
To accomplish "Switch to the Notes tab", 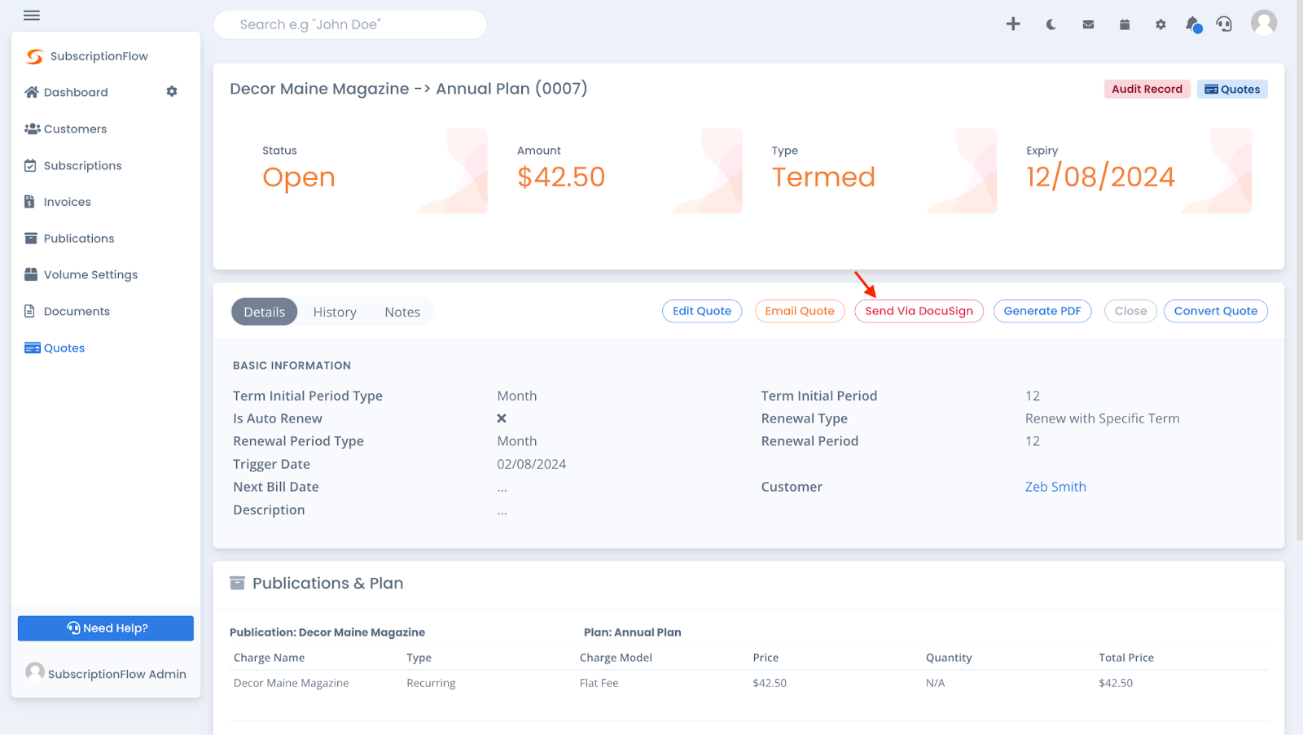I will (x=402, y=312).
